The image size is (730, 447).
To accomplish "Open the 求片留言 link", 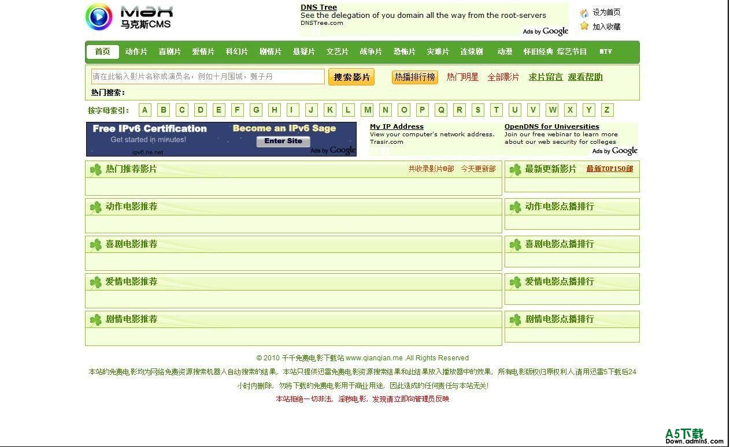I will coord(546,77).
